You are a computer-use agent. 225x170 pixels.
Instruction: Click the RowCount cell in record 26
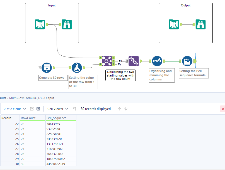point(33,144)
